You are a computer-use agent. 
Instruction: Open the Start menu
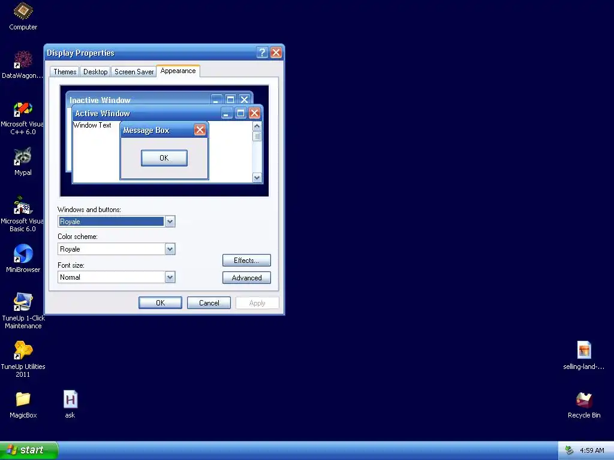tap(29, 450)
